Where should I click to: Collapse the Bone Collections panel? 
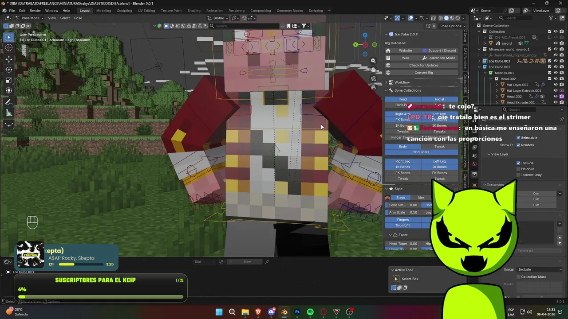pyautogui.click(x=386, y=90)
